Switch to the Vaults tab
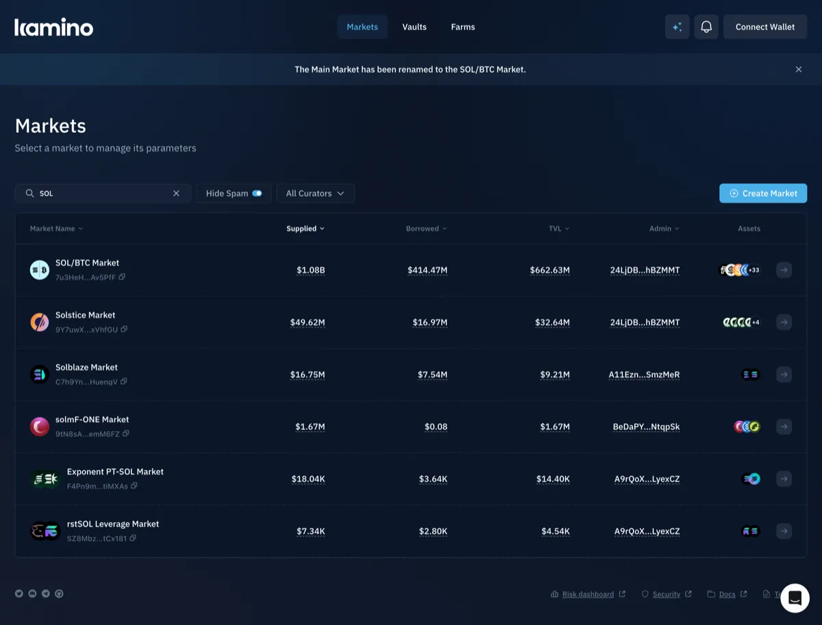This screenshot has width=822, height=625. (x=414, y=27)
